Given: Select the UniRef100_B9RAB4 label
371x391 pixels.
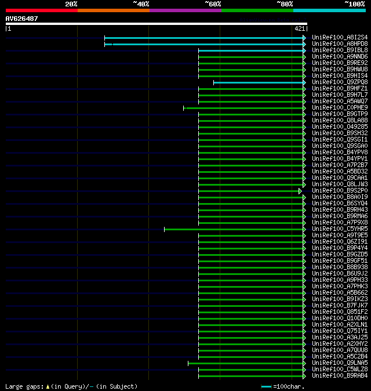Looking at the screenshot, I should point(340,375).
